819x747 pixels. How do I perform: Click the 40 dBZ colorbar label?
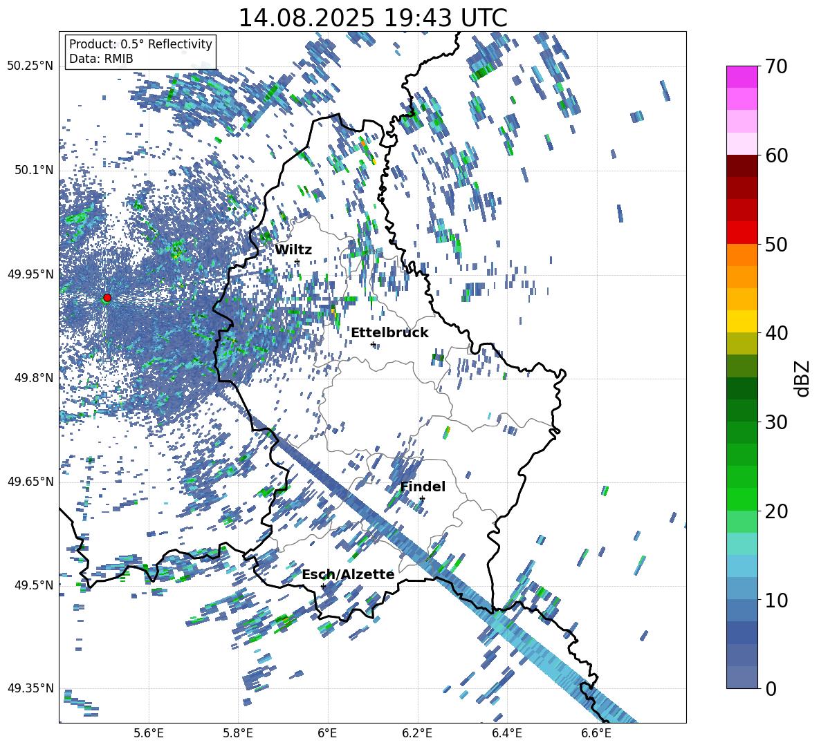pyautogui.click(x=775, y=333)
